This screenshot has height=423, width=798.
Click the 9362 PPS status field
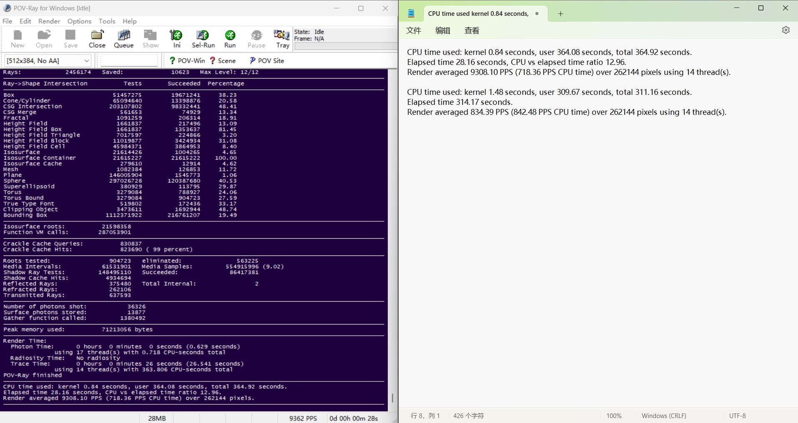pyautogui.click(x=303, y=418)
